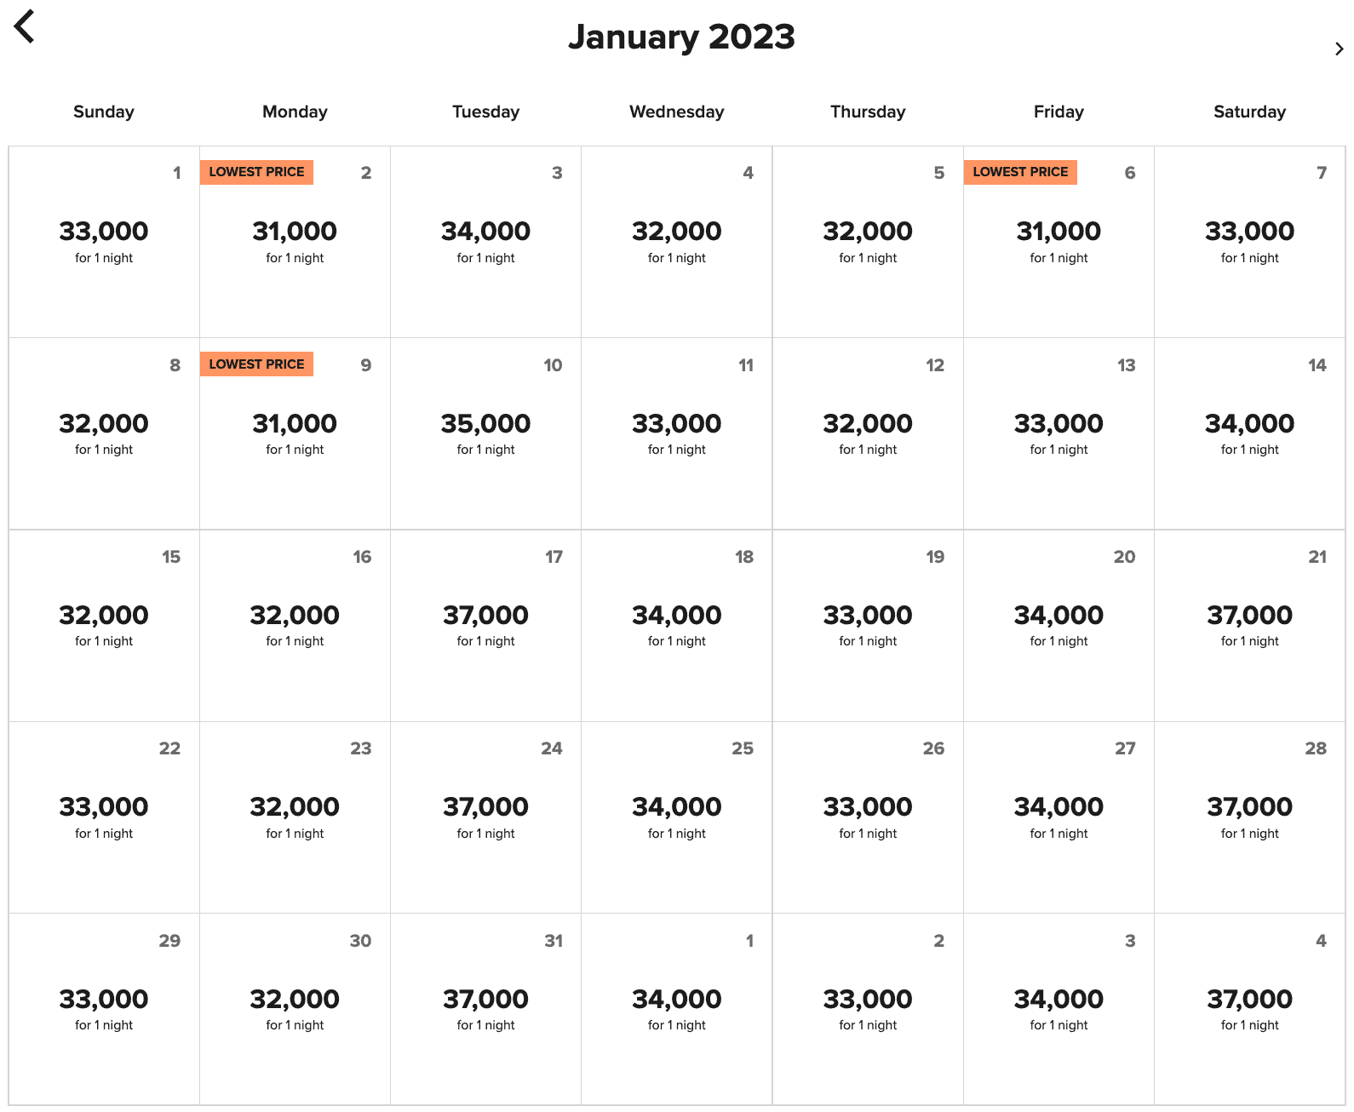The image size is (1354, 1112).
Task: Click the January 4 date cell
Action: pyautogui.click(x=677, y=241)
